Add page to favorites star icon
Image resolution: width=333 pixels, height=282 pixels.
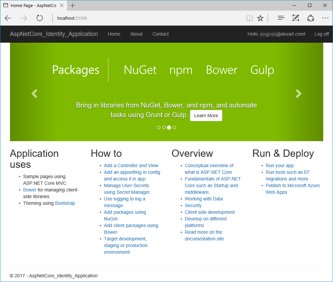[260, 18]
